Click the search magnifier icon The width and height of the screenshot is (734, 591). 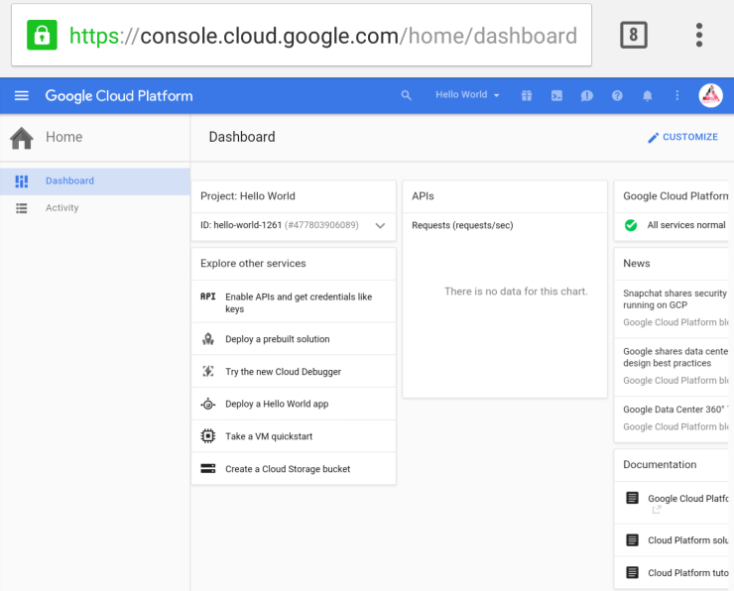tap(406, 96)
